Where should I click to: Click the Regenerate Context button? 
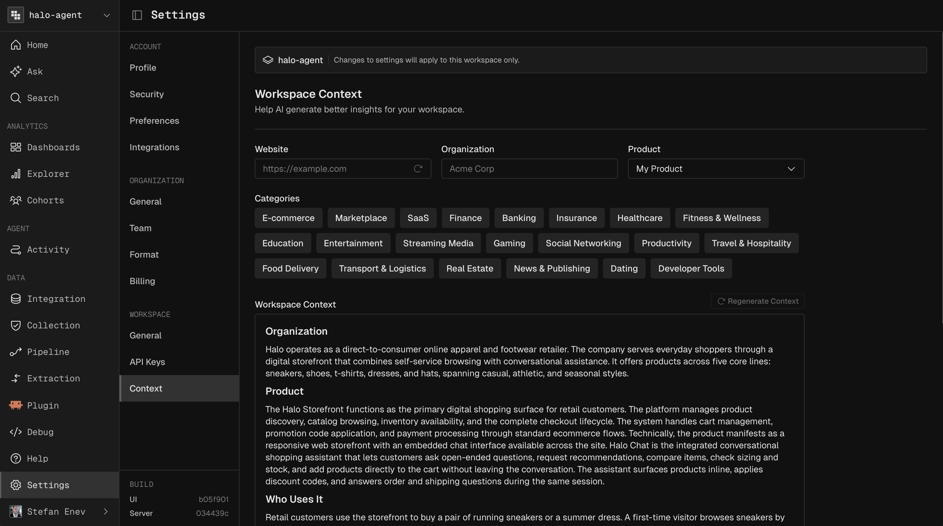point(757,301)
